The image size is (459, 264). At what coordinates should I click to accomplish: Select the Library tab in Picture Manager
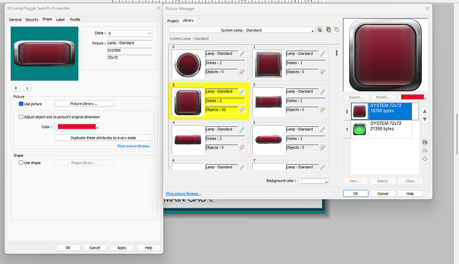(188, 20)
